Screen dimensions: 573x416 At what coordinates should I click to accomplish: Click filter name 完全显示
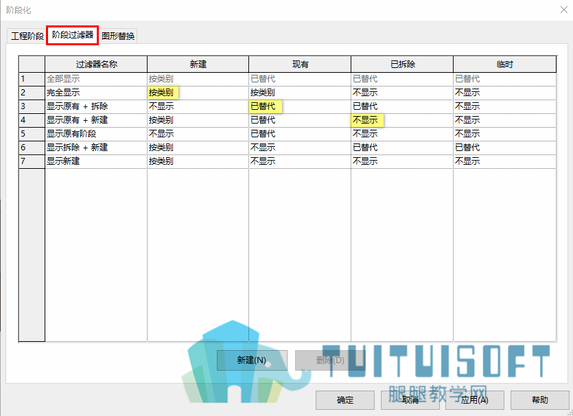pos(96,93)
